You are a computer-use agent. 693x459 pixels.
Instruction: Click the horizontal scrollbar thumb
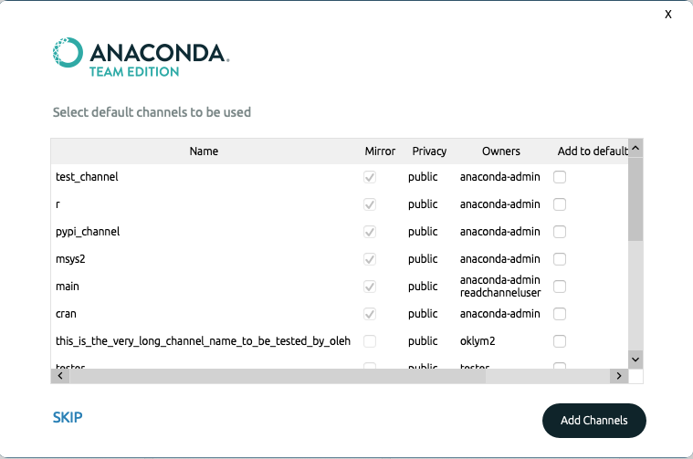278,376
